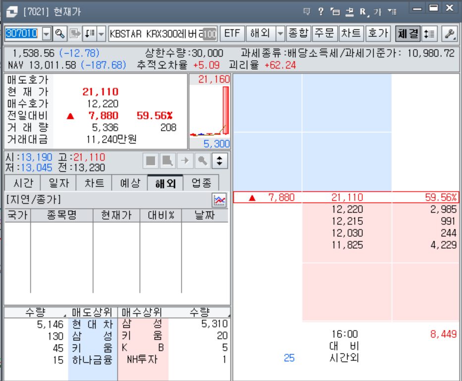462x381 pixels.
Task: Click the order book layout icon beside 체결
Action: point(429,34)
